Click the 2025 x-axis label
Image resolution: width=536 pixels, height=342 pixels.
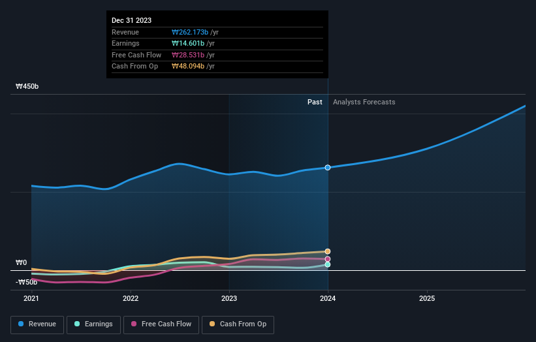point(427,299)
